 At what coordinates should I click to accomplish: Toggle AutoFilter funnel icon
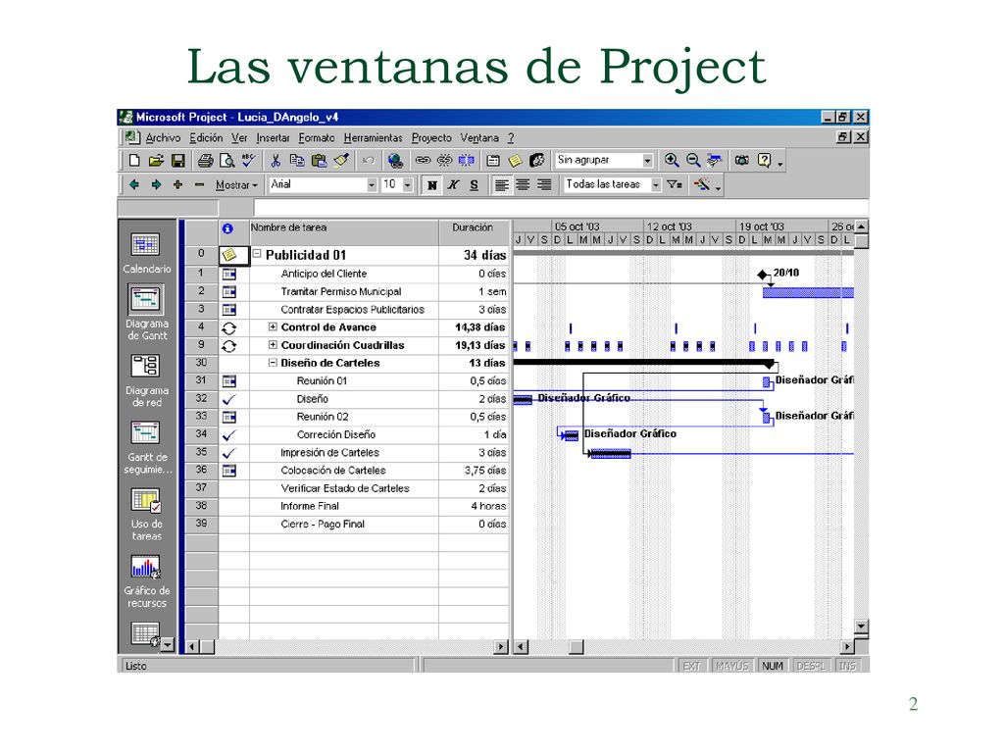pyautogui.click(x=675, y=185)
